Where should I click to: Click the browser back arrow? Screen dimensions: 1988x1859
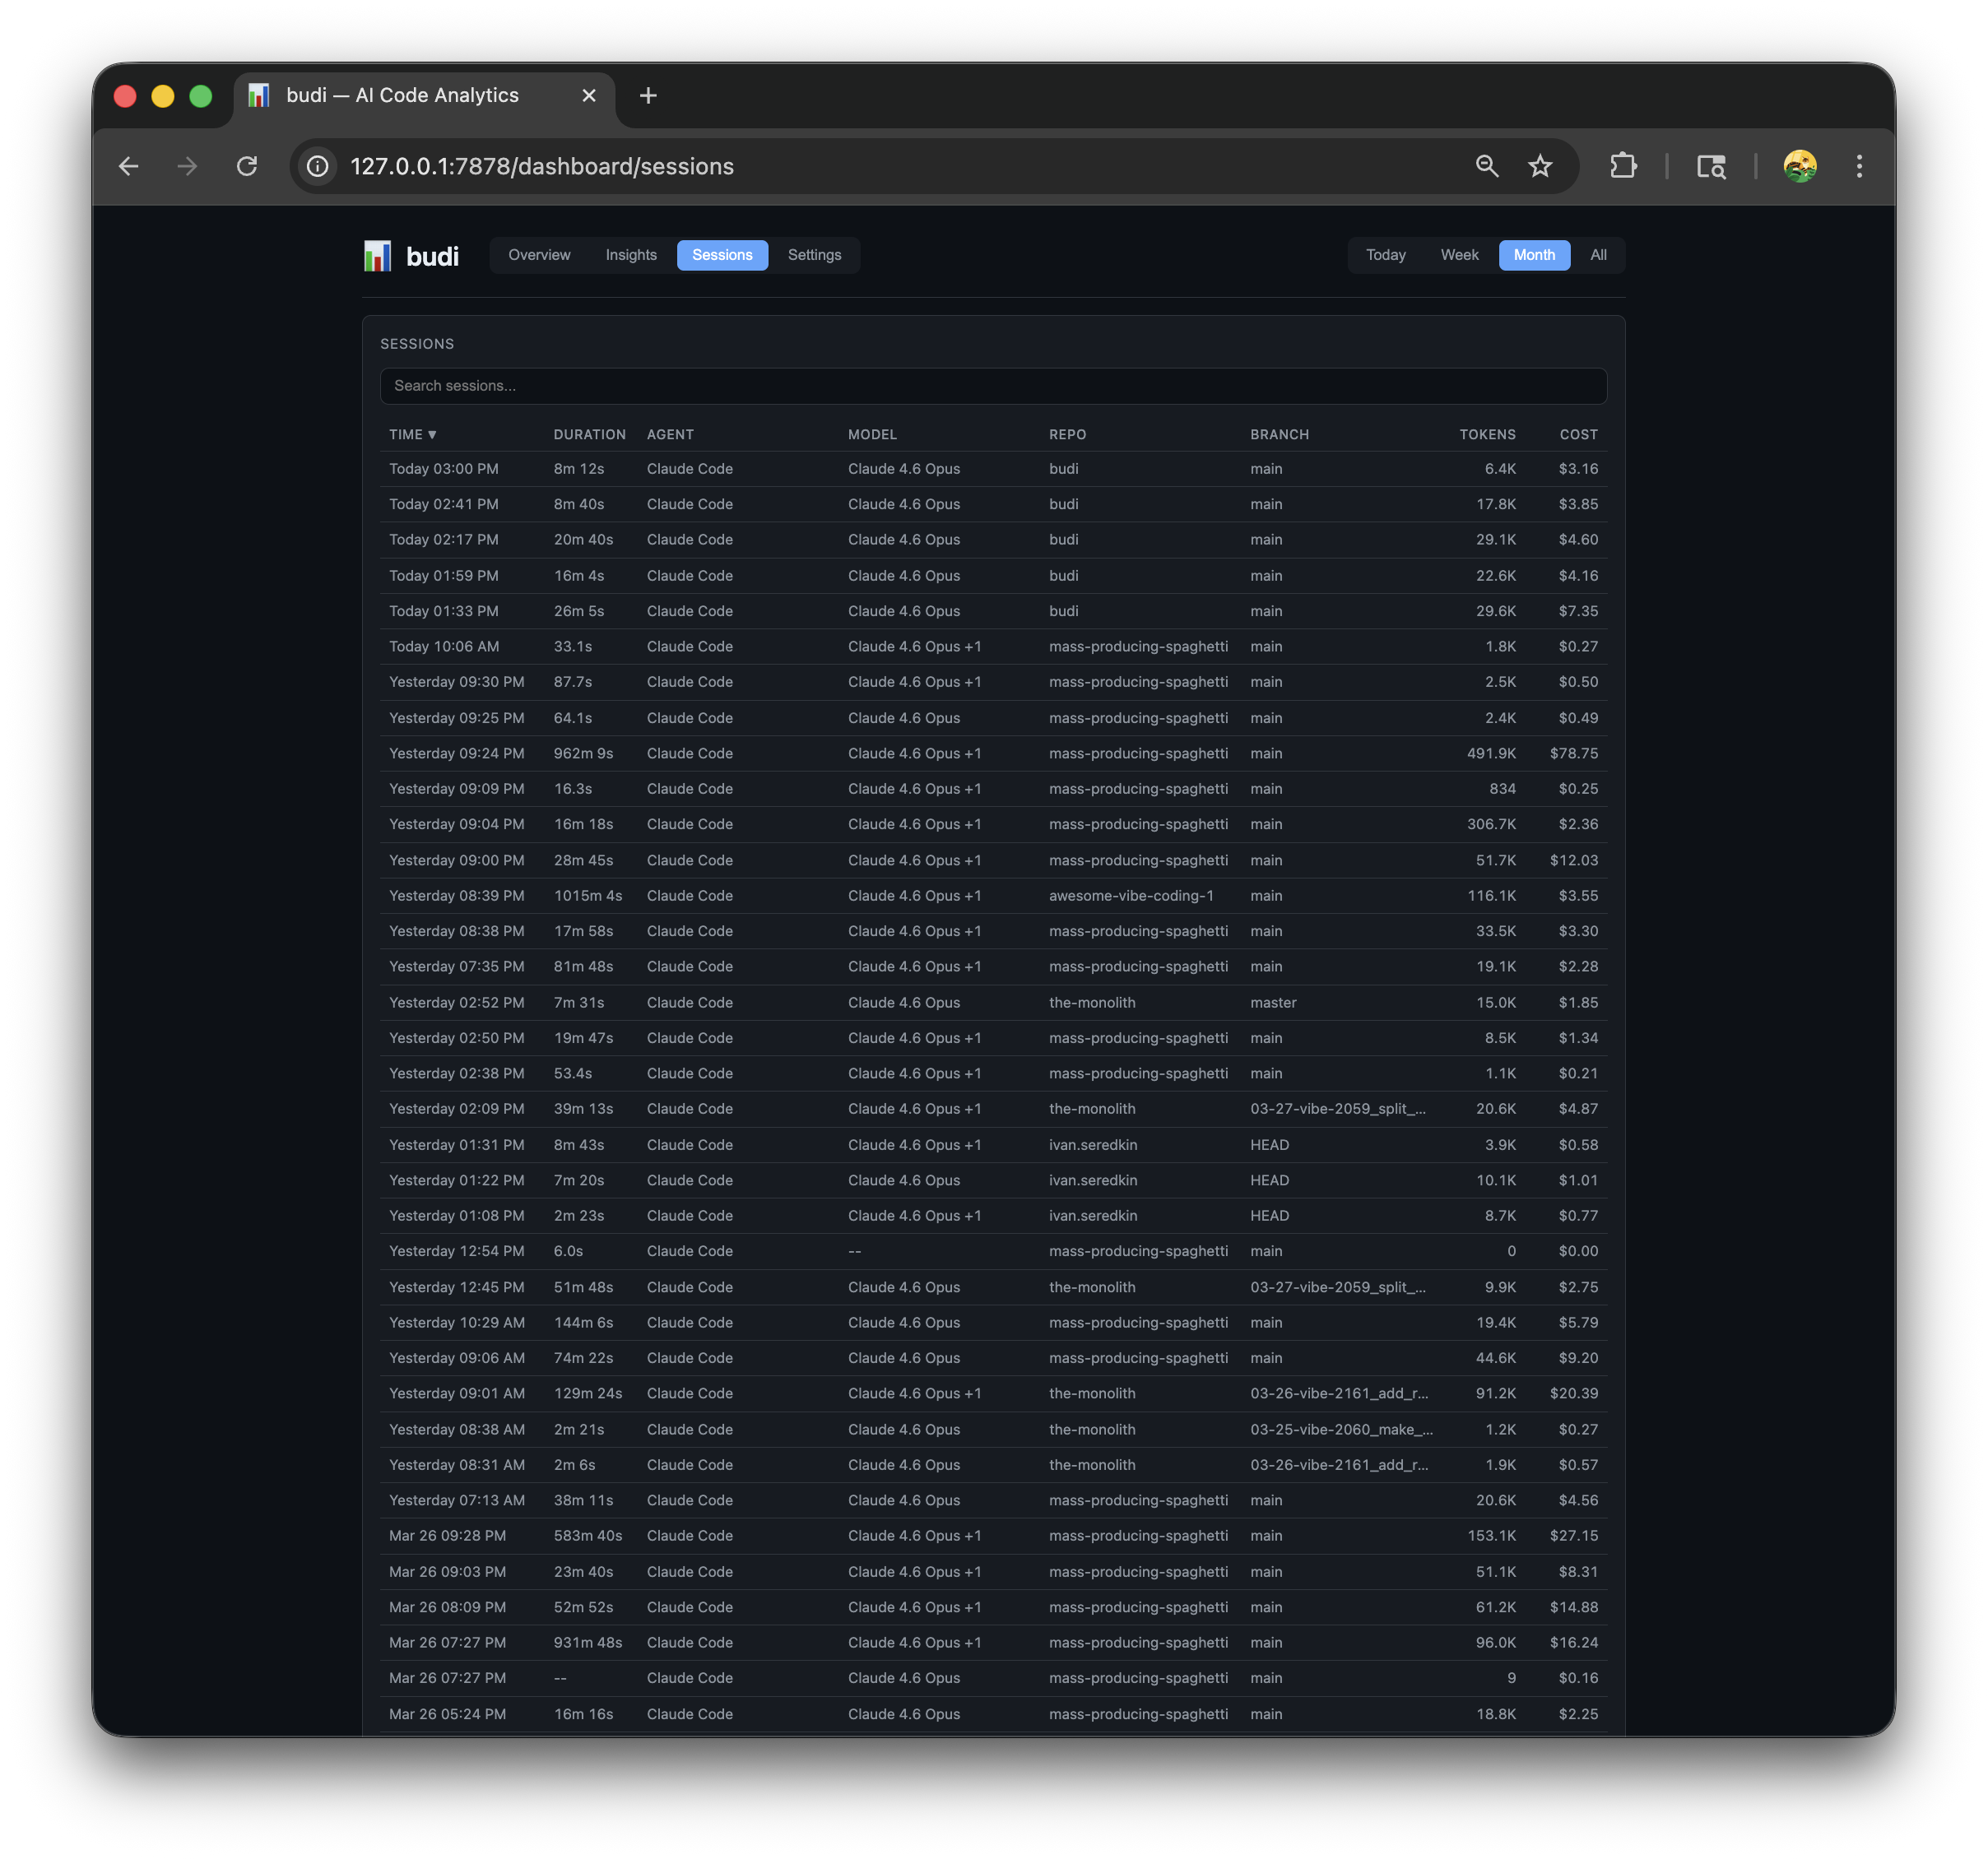(x=129, y=166)
